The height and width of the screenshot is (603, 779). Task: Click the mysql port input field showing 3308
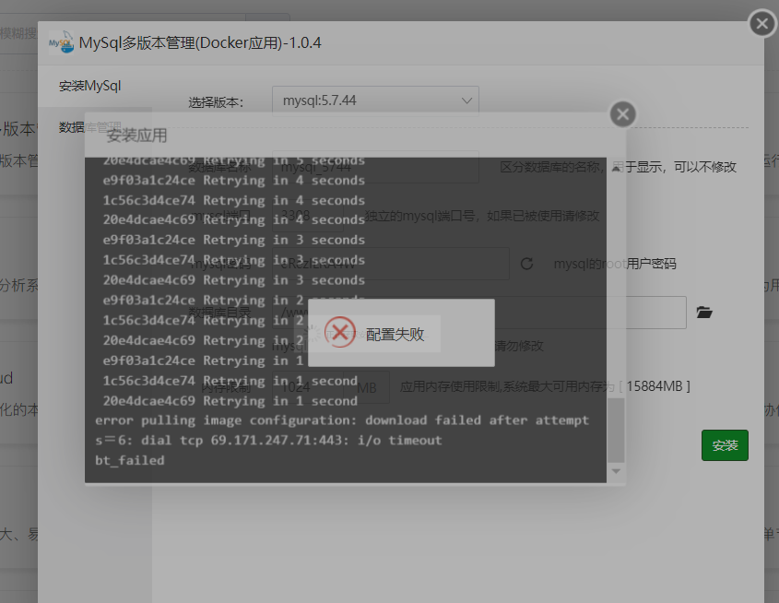point(308,216)
